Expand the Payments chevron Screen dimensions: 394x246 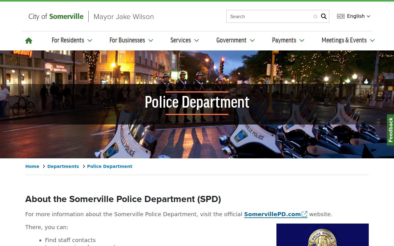point(302,40)
